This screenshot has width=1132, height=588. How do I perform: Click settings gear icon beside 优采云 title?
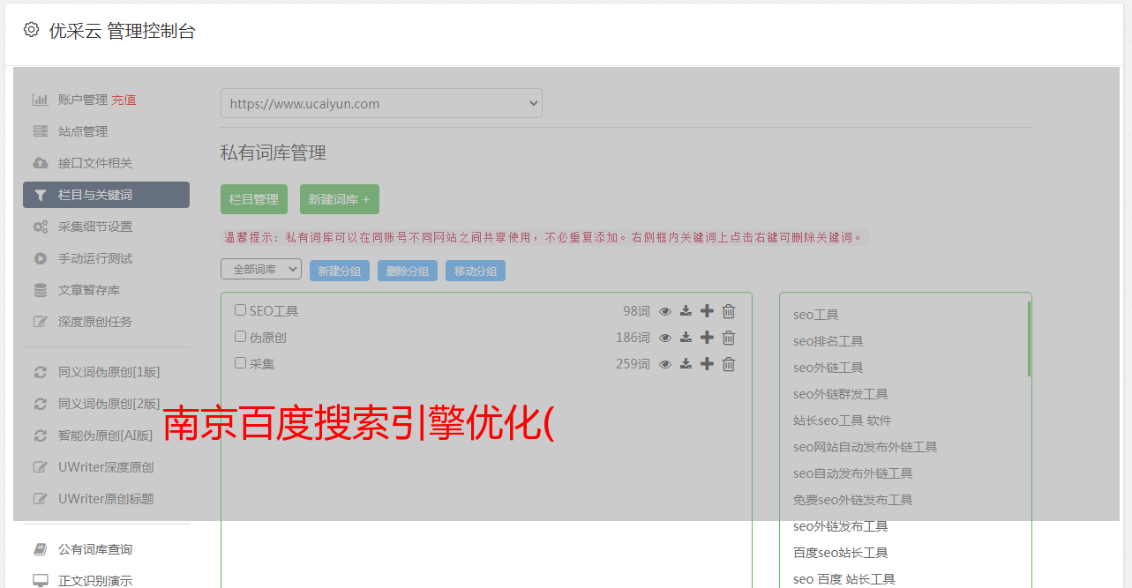pos(32,30)
